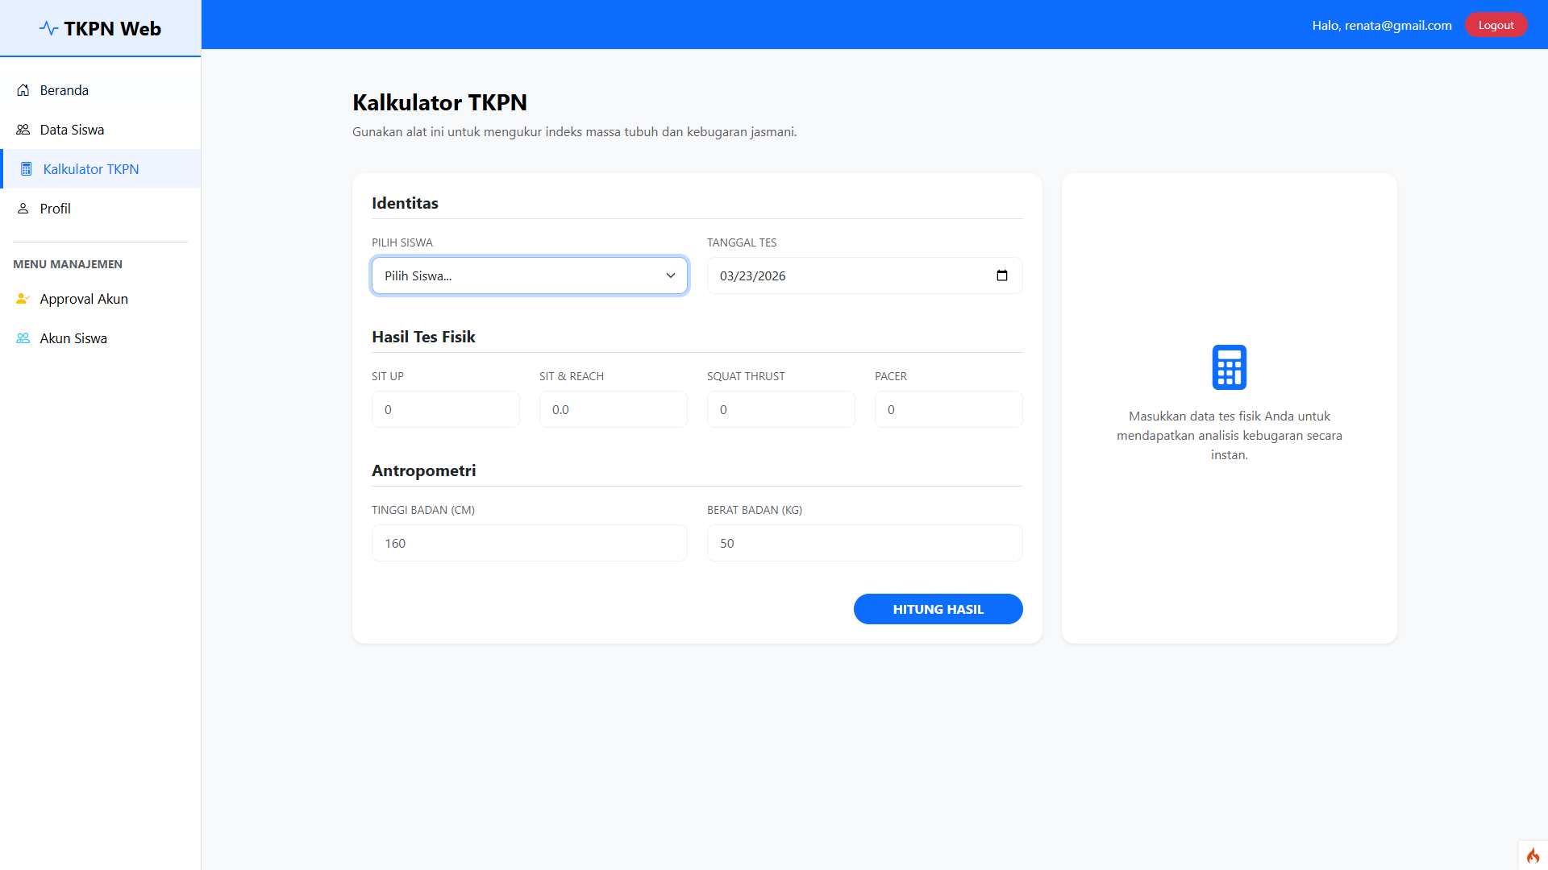Click the Kalkulator TKPN sidebar calculator icon
1548x870 pixels.
pos(27,169)
